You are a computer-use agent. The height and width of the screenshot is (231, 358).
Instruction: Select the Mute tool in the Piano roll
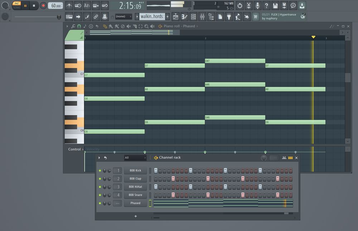tap(129, 26)
